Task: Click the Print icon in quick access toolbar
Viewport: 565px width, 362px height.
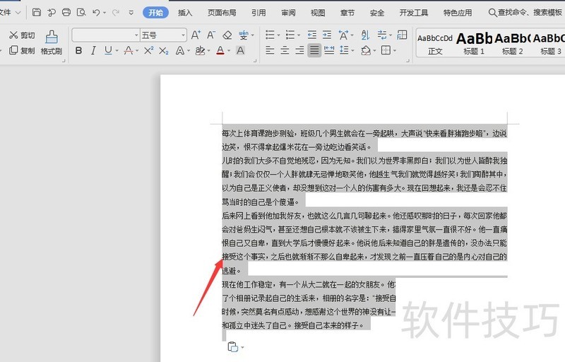Action: 66,13
